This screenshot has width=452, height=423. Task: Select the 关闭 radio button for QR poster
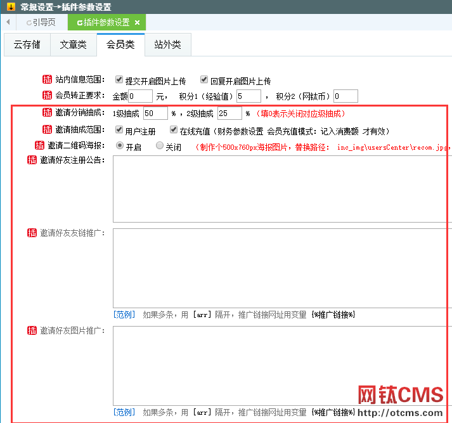pyautogui.click(x=160, y=146)
